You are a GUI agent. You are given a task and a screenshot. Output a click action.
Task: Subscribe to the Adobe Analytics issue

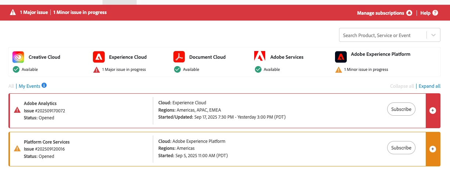tap(401, 109)
